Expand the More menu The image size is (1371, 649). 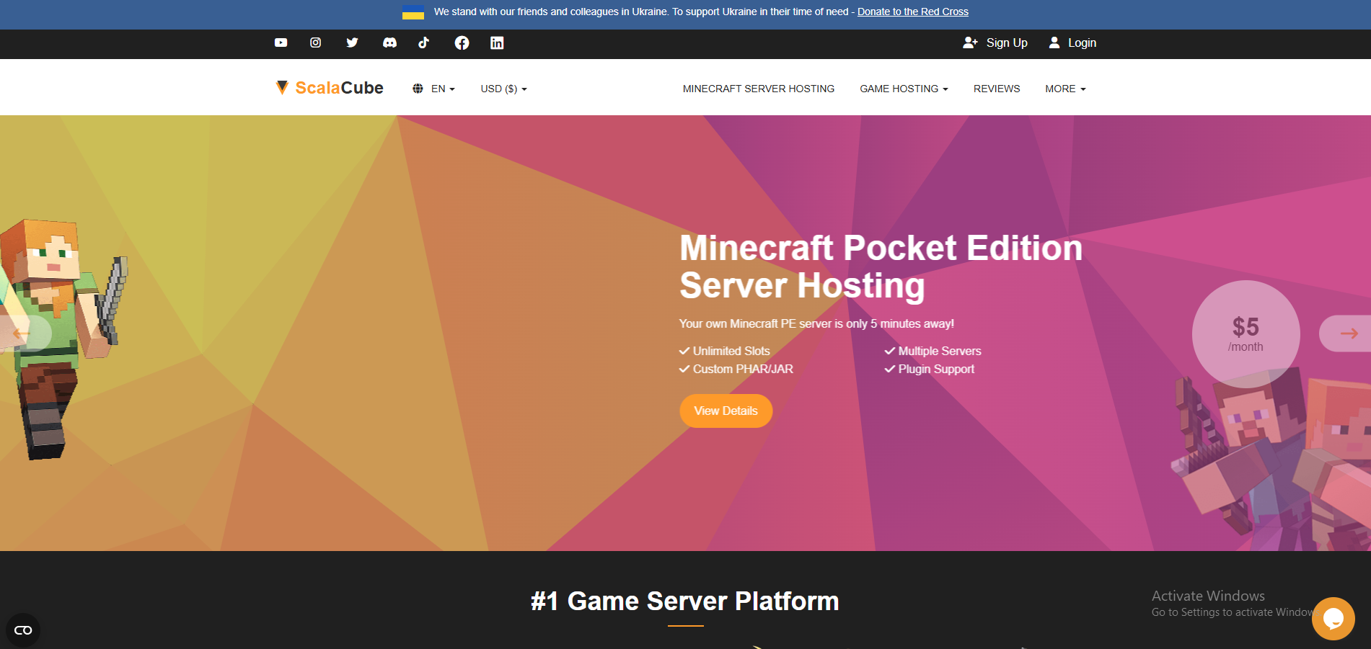[1065, 89]
